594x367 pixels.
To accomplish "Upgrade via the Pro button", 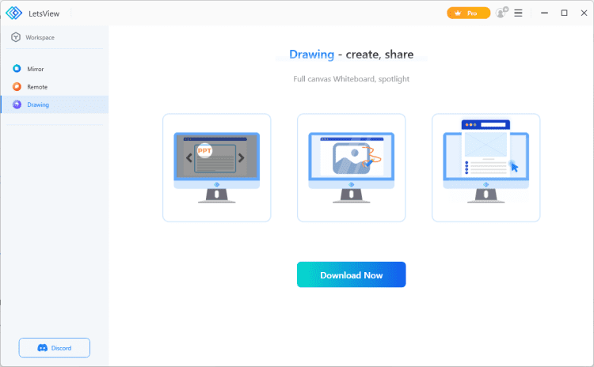I will pos(468,13).
